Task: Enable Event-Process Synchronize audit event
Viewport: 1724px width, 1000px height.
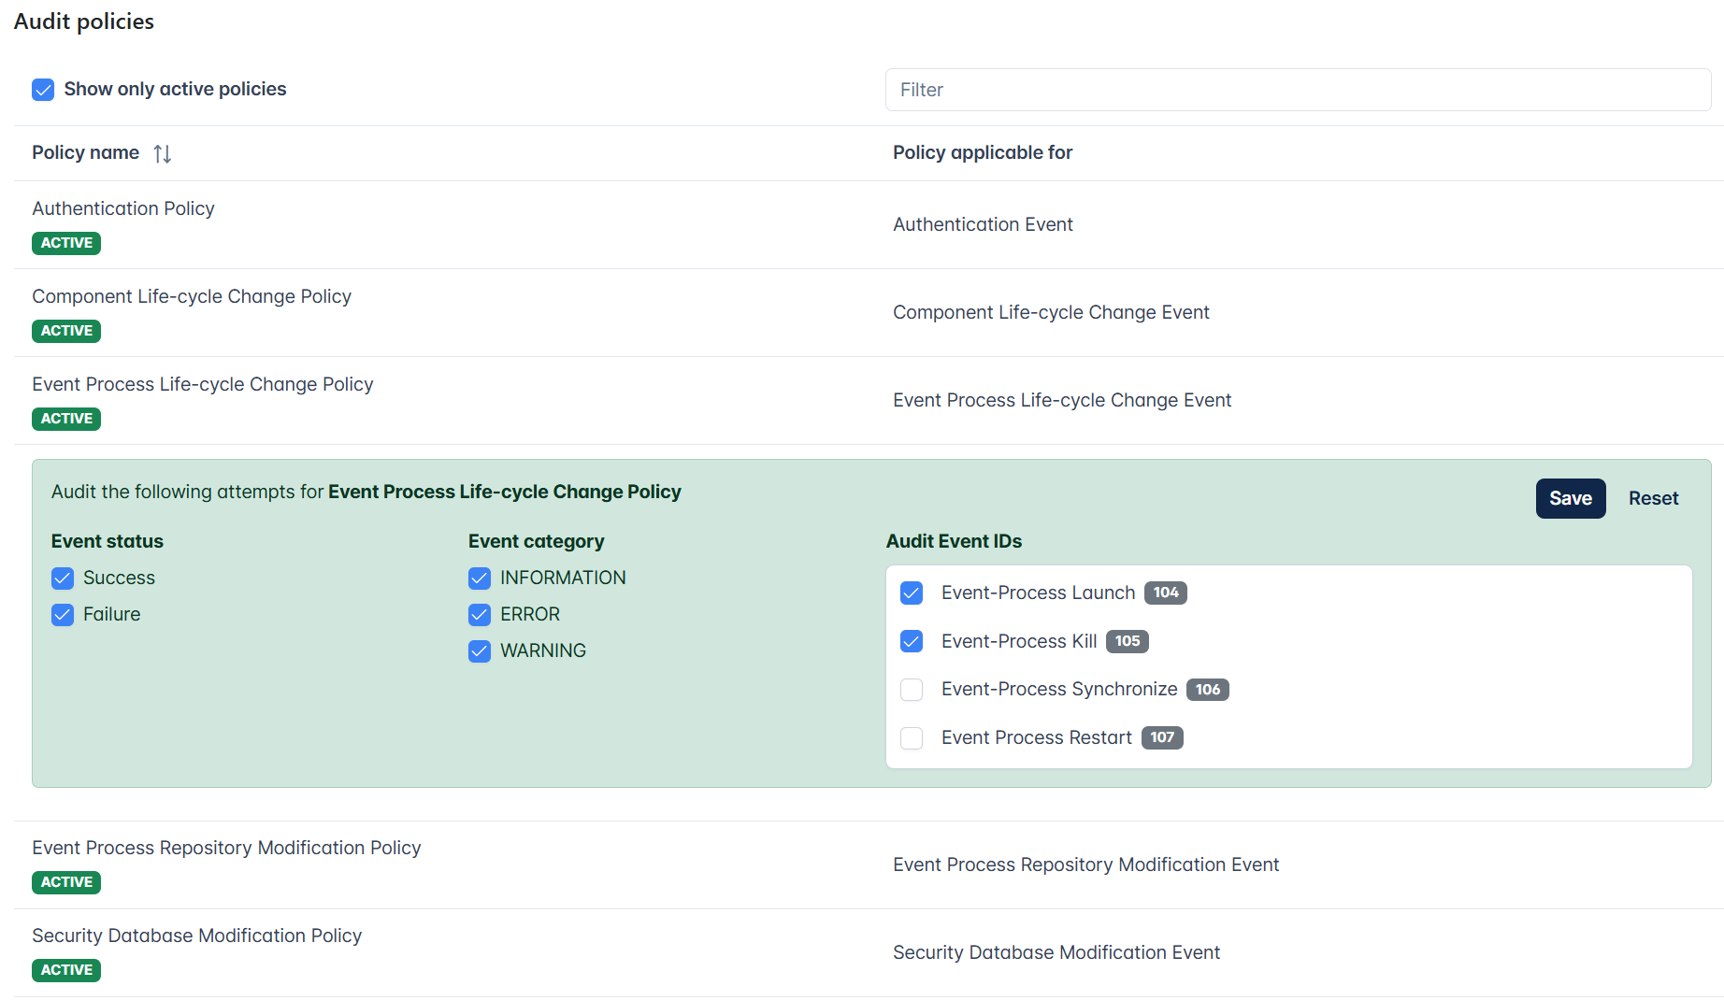Action: tap(912, 690)
